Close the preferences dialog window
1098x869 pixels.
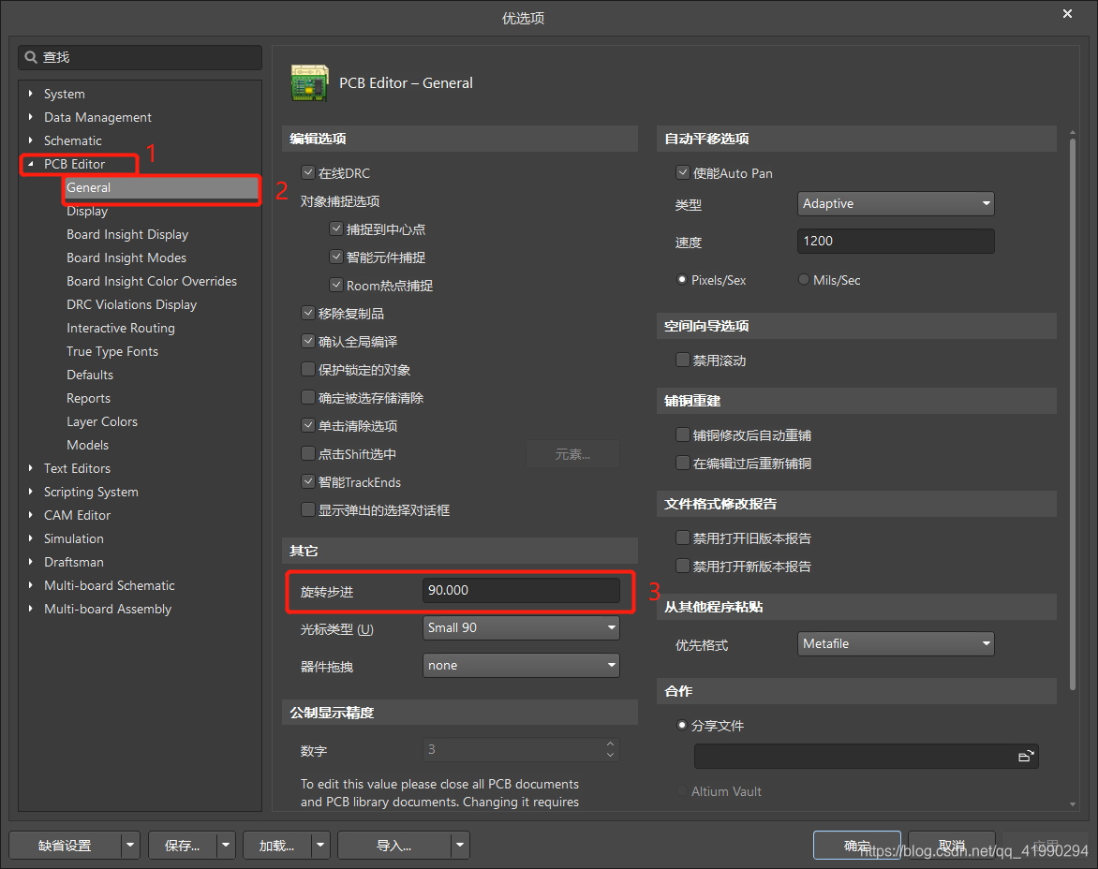[x=1067, y=14]
